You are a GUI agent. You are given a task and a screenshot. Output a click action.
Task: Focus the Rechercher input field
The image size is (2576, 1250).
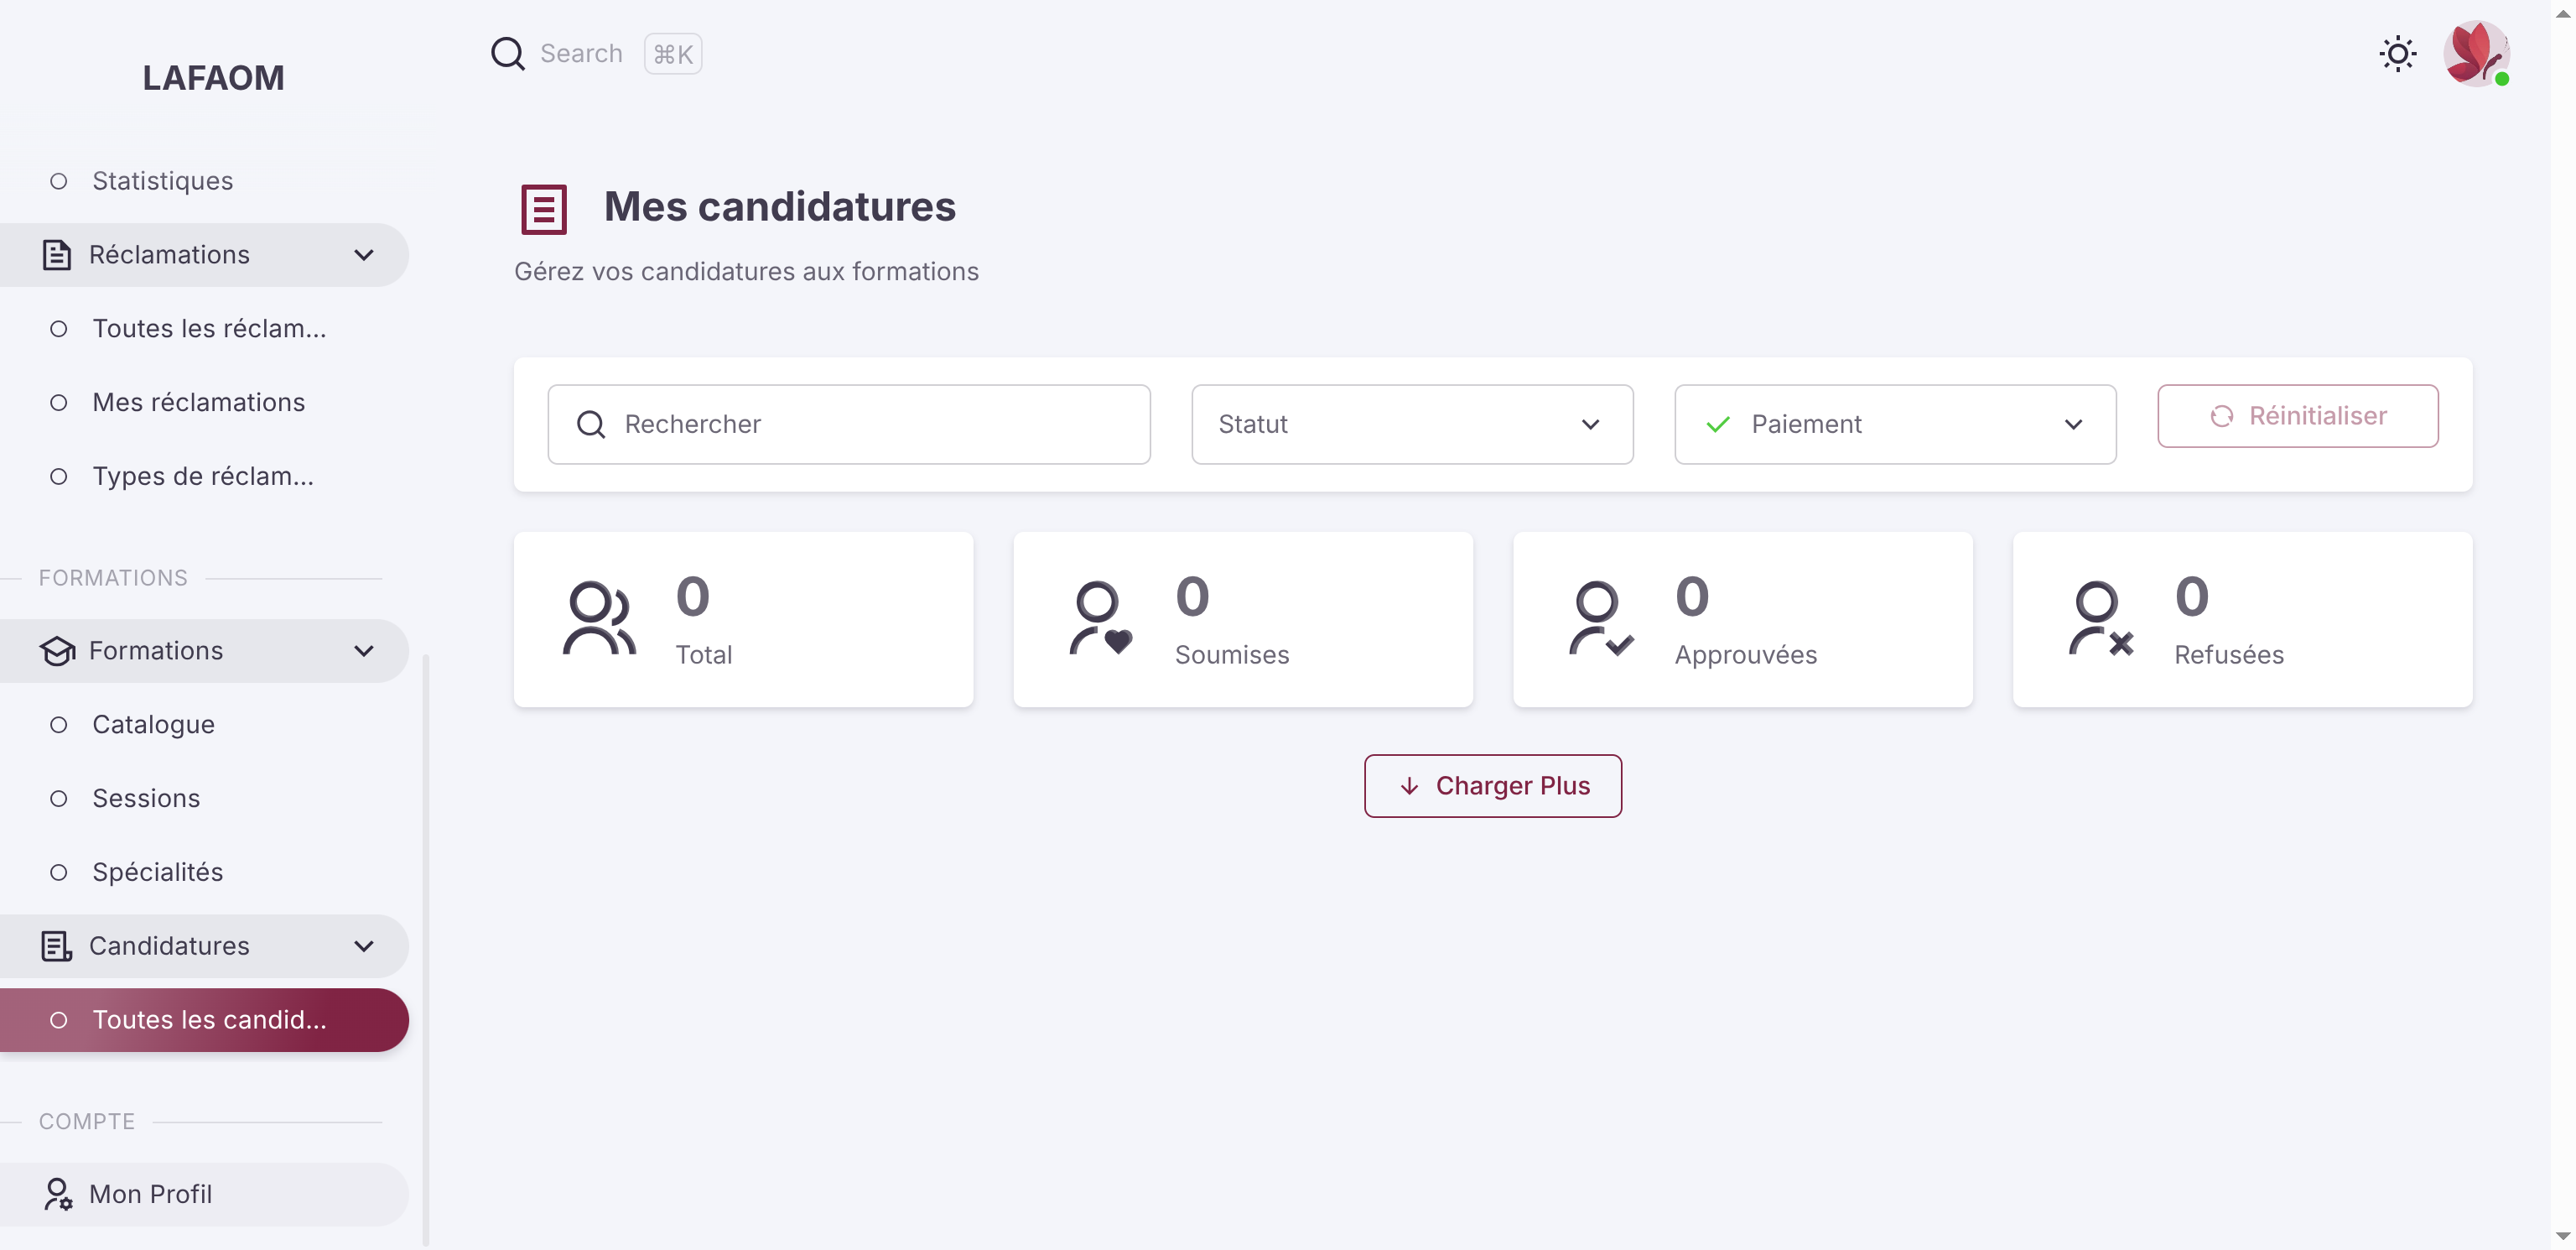click(x=849, y=424)
